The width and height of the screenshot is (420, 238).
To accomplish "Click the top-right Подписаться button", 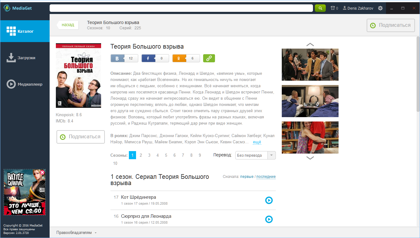I will tap(391, 25).
